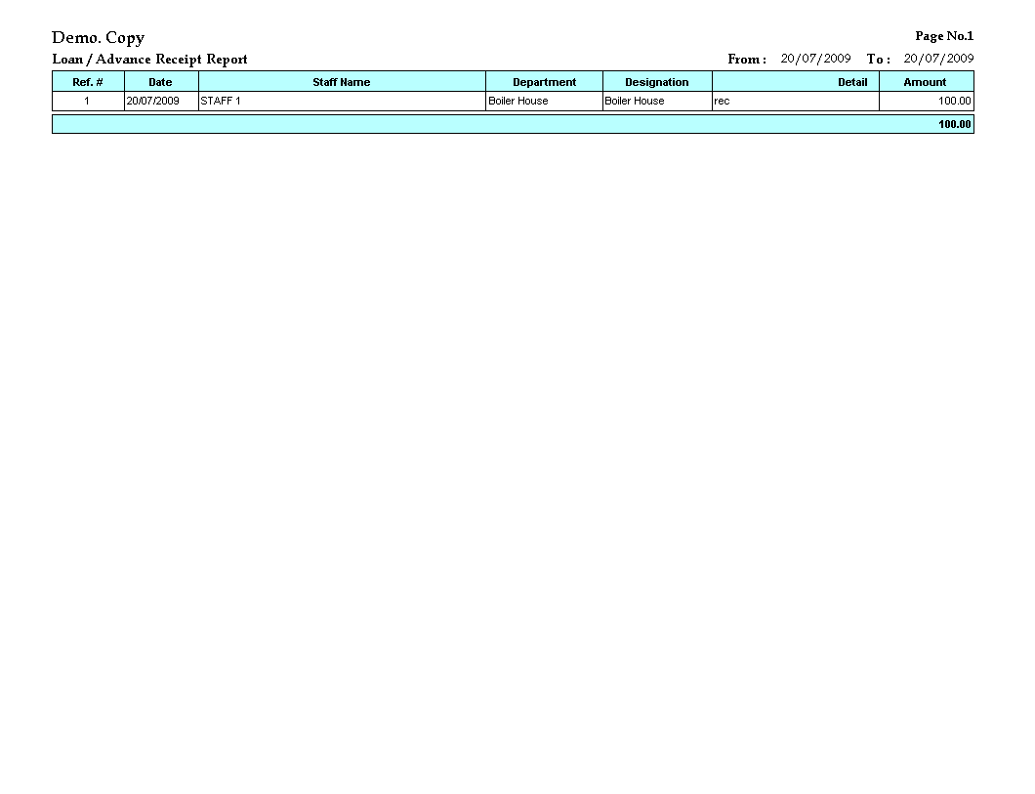Screen dimensions: 1035x794
Task: Select 'Boiler House' in Department column
Action: point(545,101)
